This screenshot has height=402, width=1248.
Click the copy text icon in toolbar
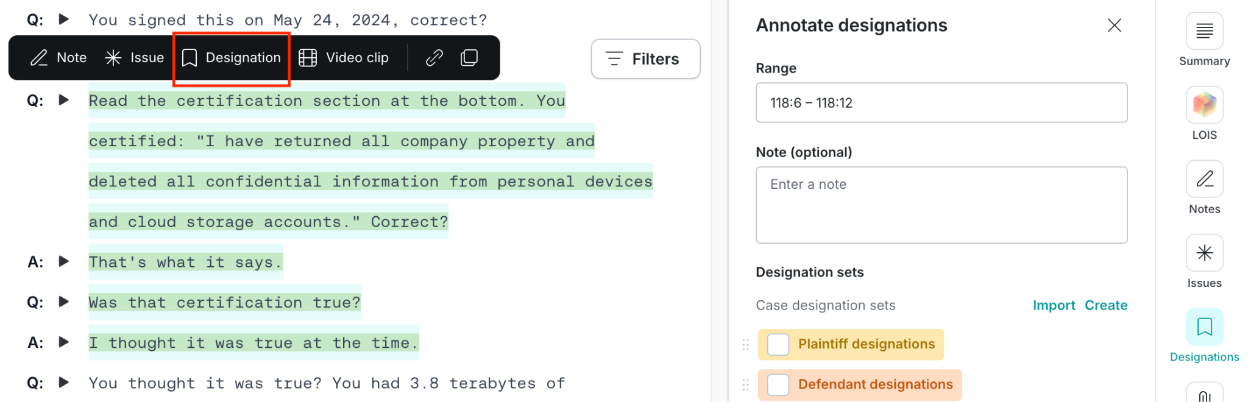469,58
